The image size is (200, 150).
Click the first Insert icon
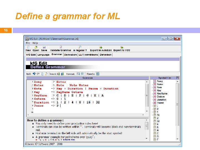(58, 74)
